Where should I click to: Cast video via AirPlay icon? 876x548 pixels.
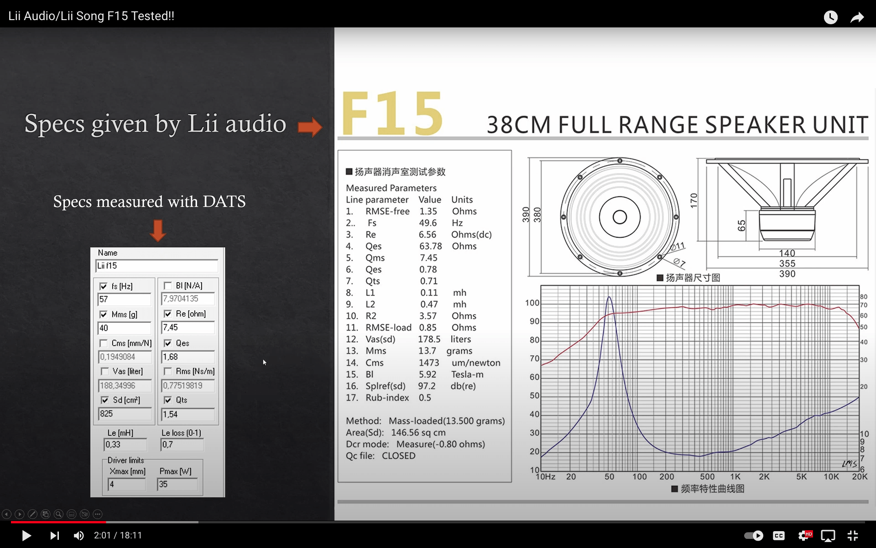pyautogui.click(x=828, y=535)
